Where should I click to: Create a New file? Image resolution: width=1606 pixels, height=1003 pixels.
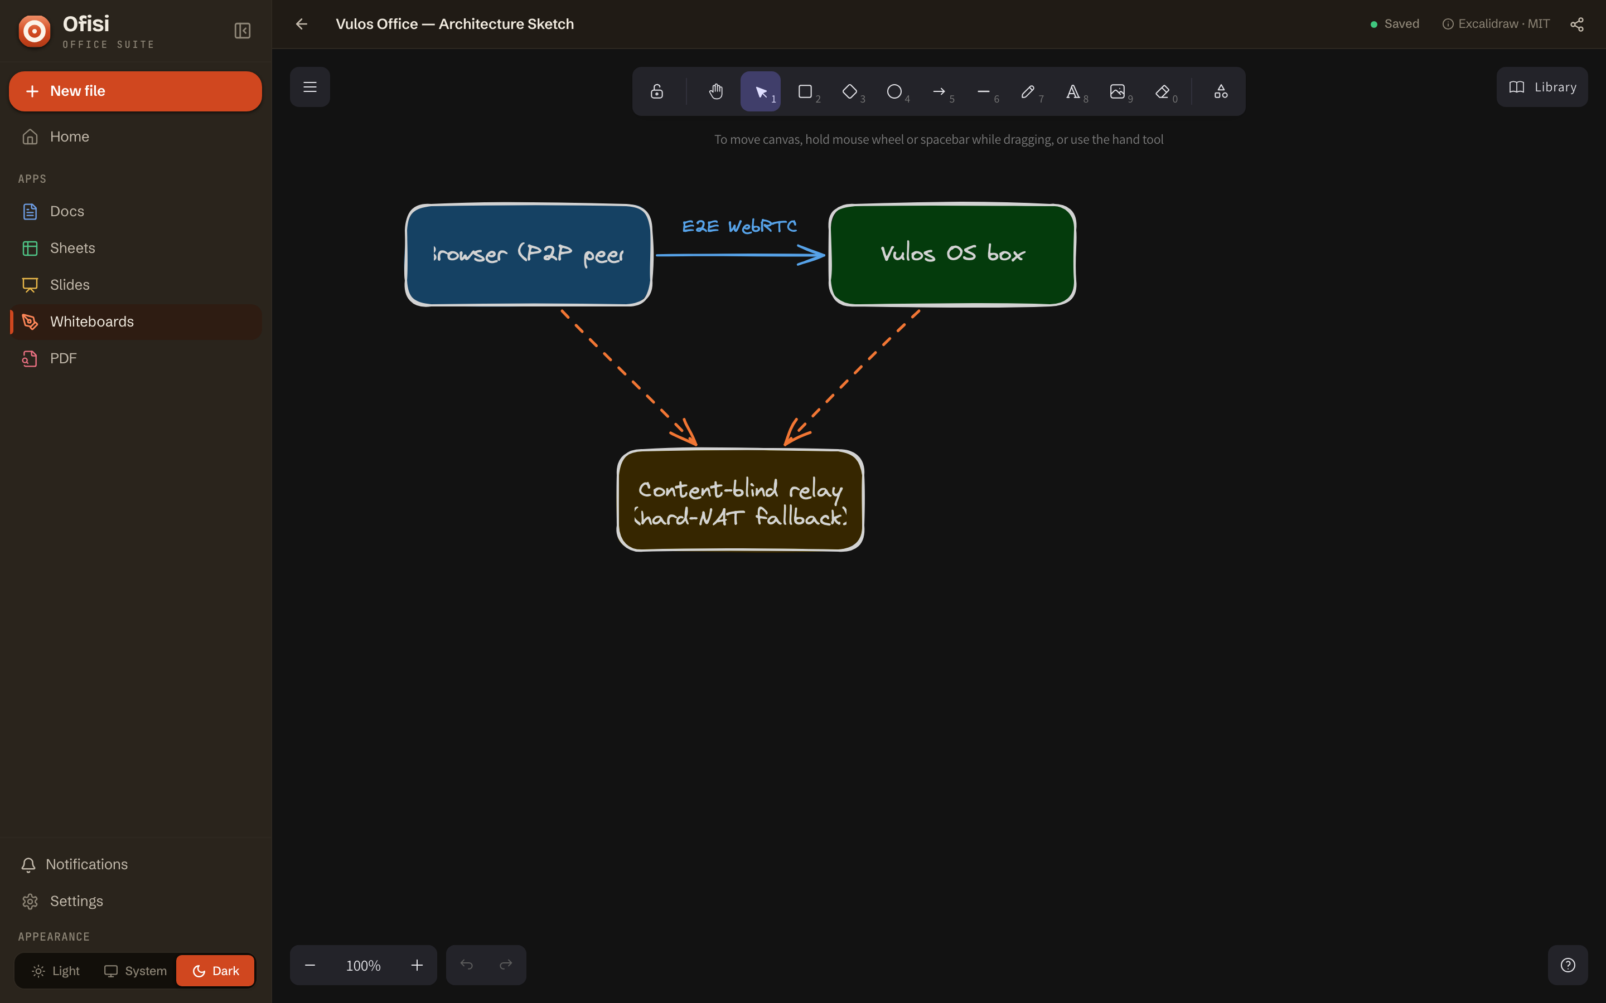tap(136, 91)
